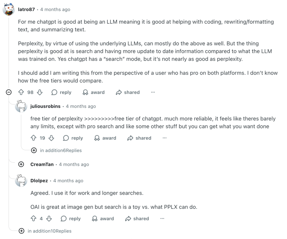Upvote juliousrobins' comment
This screenshot has width=287, height=239.
[x=34, y=138]
